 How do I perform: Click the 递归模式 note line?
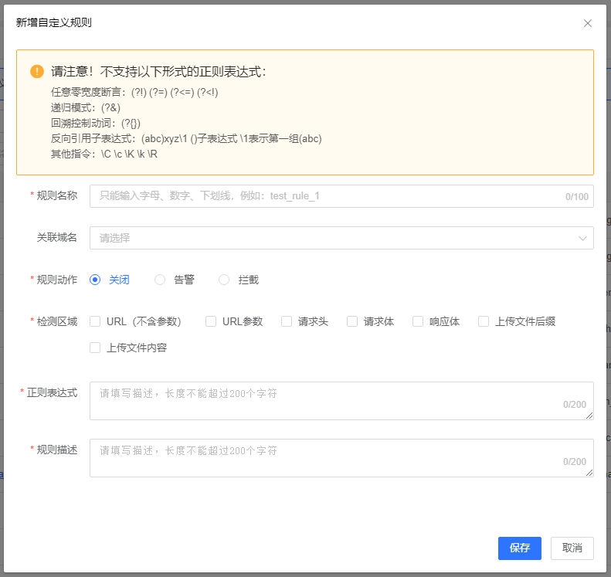(85, 108)
